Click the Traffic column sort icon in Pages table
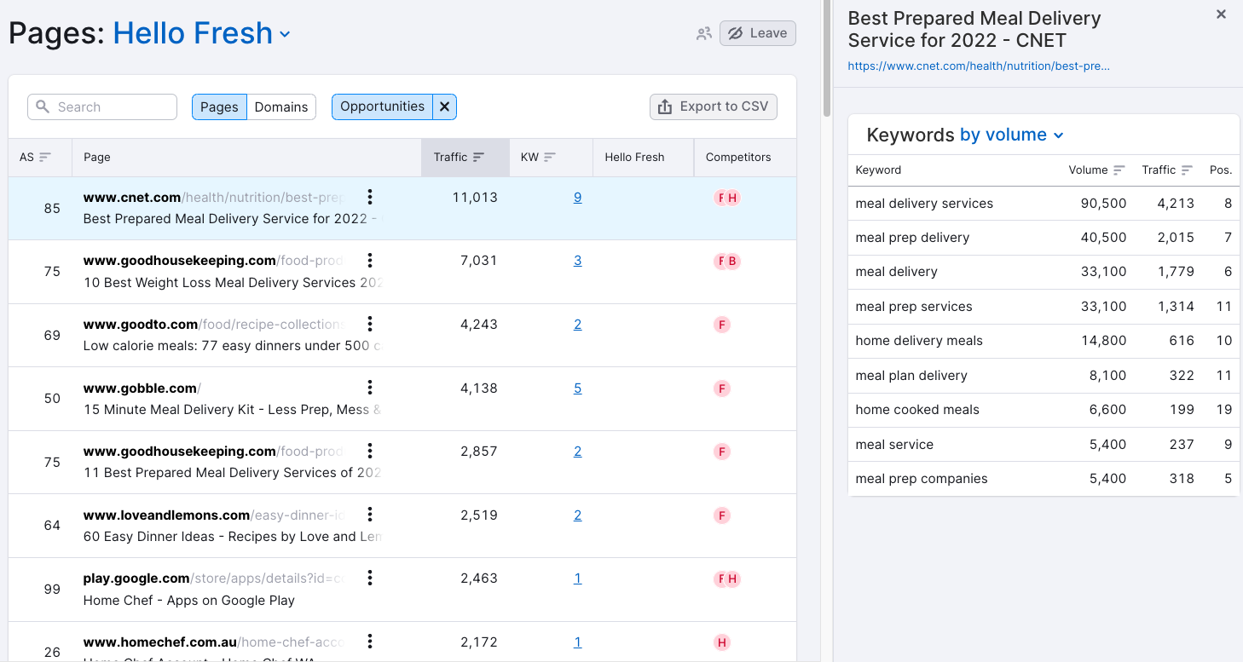The width and height of the screenshot is (1243, 662). click(x=478, y=157)
